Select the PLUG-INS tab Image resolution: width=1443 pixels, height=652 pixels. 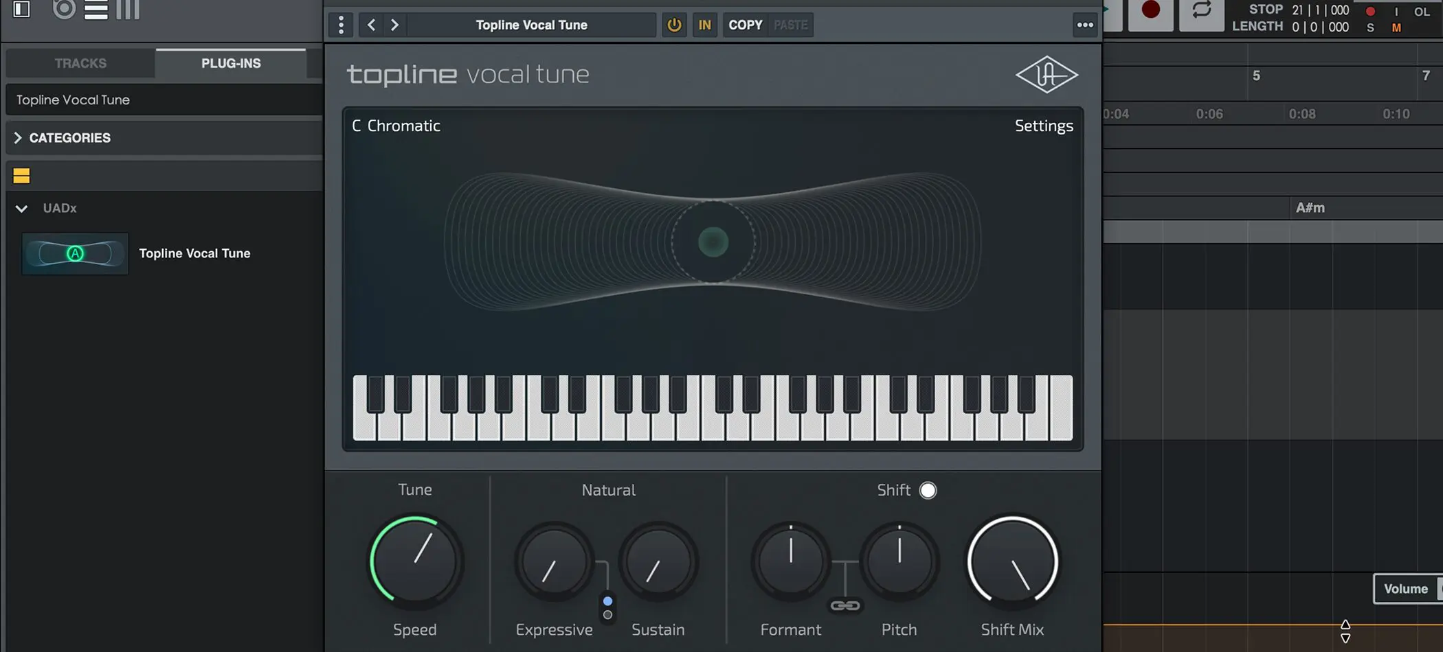coord(231,63)
